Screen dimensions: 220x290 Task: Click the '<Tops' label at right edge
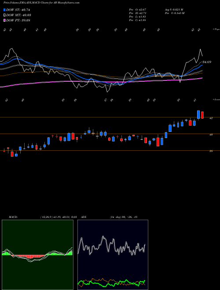216,29
